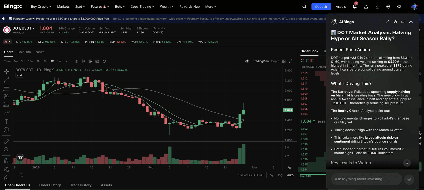This screenshot has height=190, width=424.
Task: Toggle log scale on chart
Action: (x=280, y=175)
